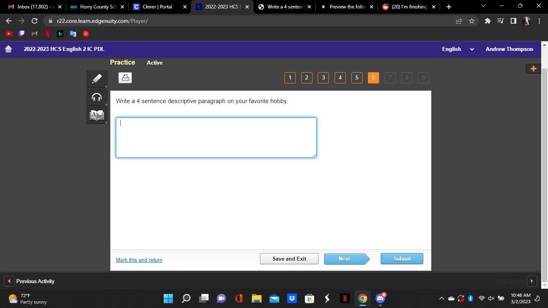The height and width of the screenshot is (308, 548).
Task: Open the headphones read-aloud tool
Action: [x=97, y=97]
